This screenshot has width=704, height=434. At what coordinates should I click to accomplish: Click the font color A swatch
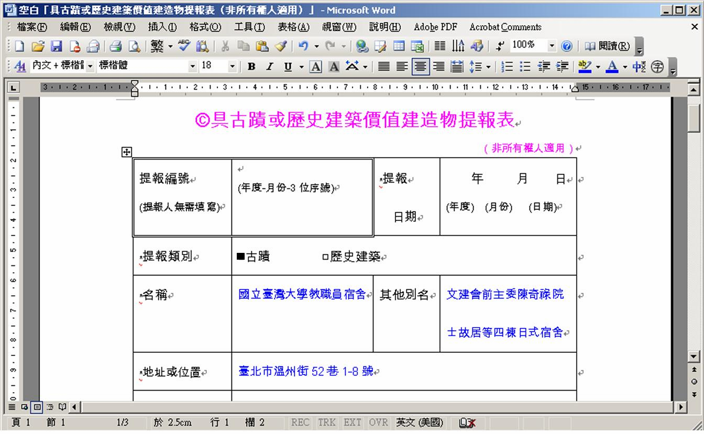611,66
